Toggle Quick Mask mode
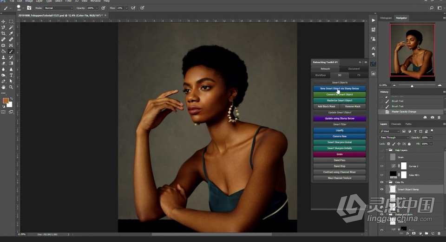Image resolution: width=446 pixels, height=242 pixels. (x=3, y=112)
